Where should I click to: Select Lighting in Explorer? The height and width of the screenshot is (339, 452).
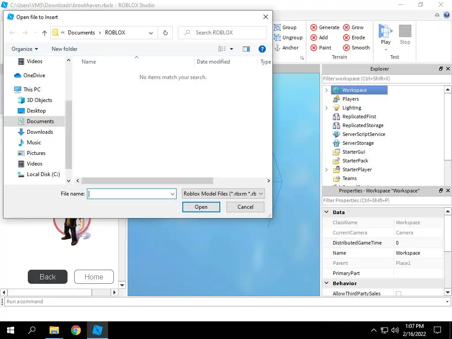coord(351,108)
